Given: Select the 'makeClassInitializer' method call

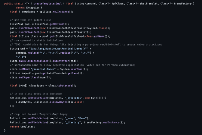Looking at the screenshot, I should (x=34, y=61).
